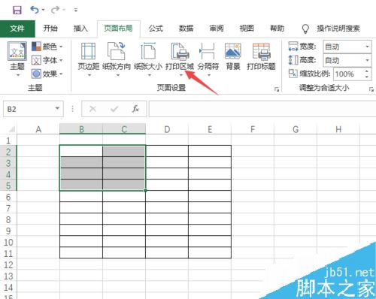
Task: Select row 13 header
Action: 8,276
